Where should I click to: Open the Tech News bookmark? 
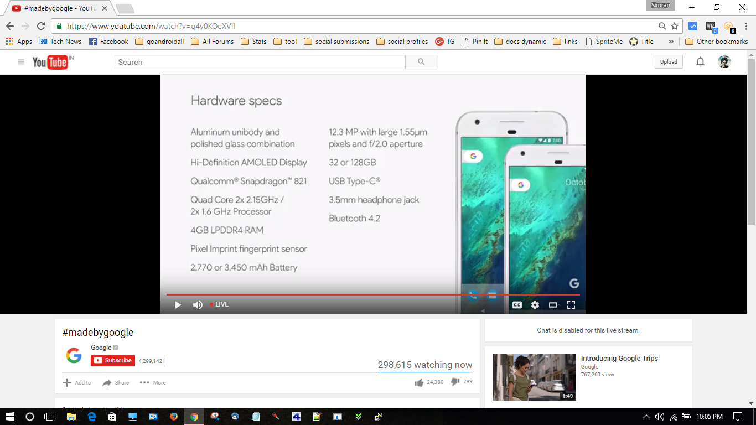(60, 42)
